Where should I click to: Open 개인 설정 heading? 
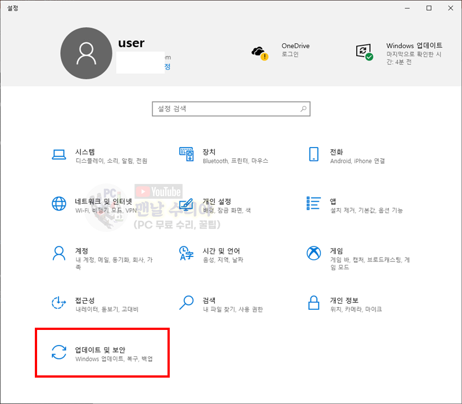tap(216, 201)
